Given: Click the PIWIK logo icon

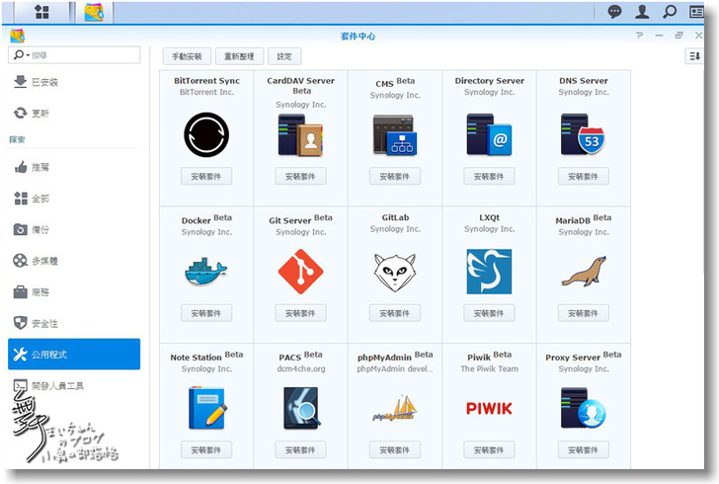Looking at the screenshot, I should pos(489,408).
